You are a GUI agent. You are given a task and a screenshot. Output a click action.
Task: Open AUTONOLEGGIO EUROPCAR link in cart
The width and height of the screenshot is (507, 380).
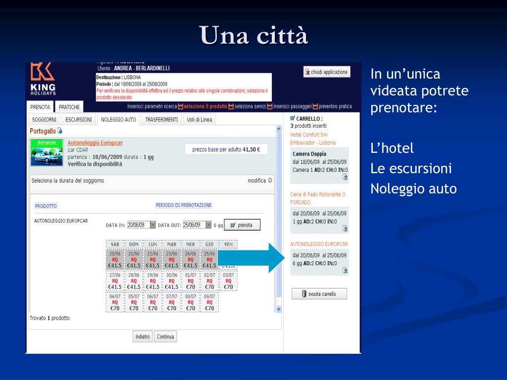pyautogui.click(x=319, y=244)
